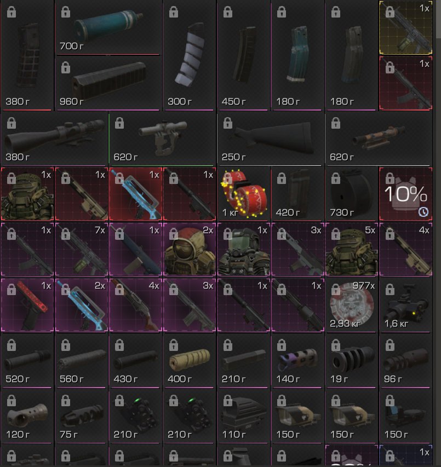Toggle lock on the red pistol 1x
The image size is (441, 467).
pos(12,289)
